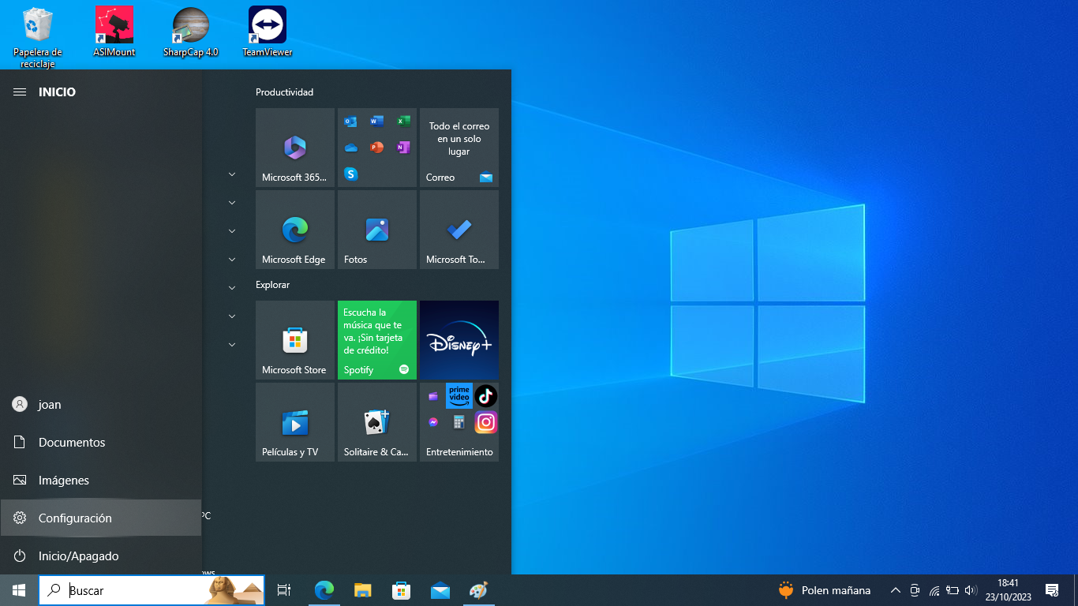Open the Fotos tile
Image resolution: width=1078 pixels, height=606 pixels.
click(x=377, y=230)
